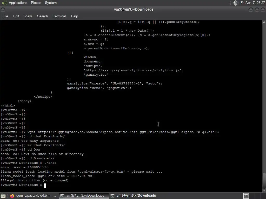Click 'No such file or directory' error line

point(42,154)
